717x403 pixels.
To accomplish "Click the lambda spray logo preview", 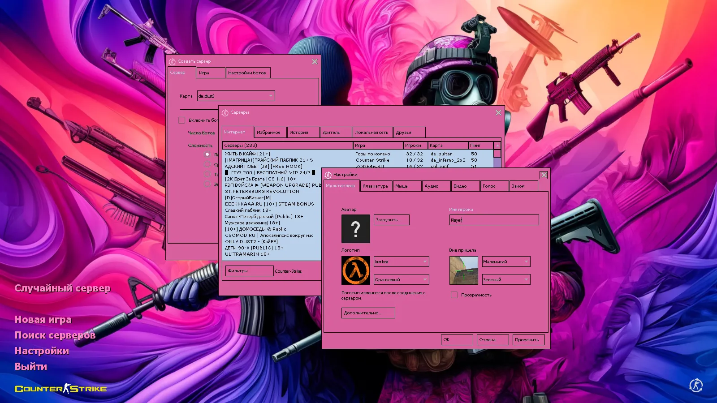I will [356, 270].
